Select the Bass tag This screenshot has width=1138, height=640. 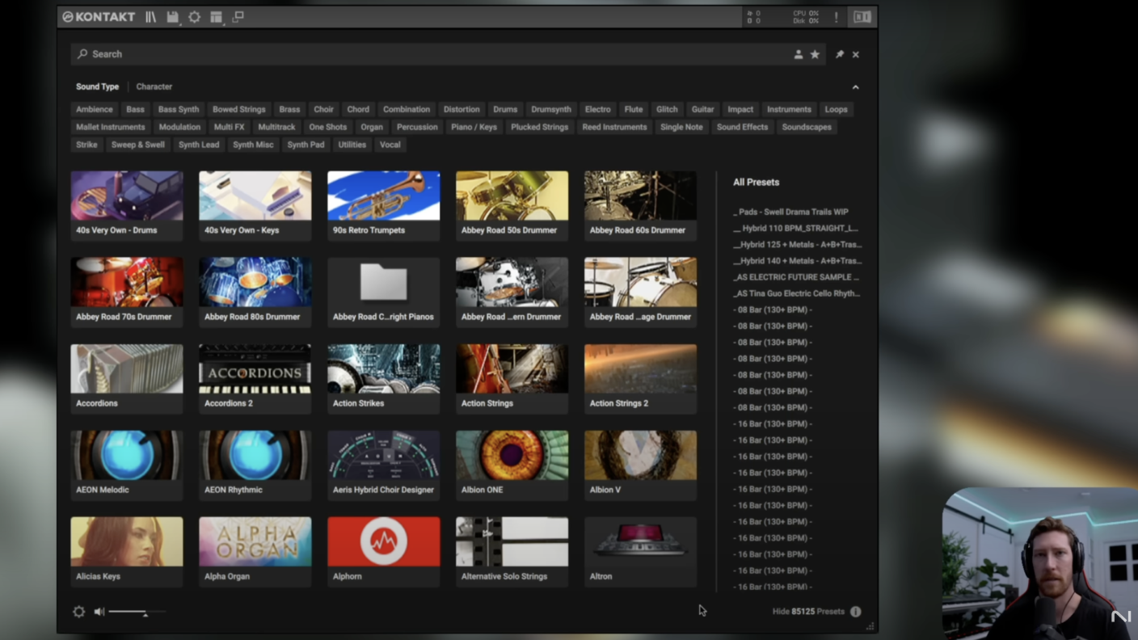tap(135, 109)
